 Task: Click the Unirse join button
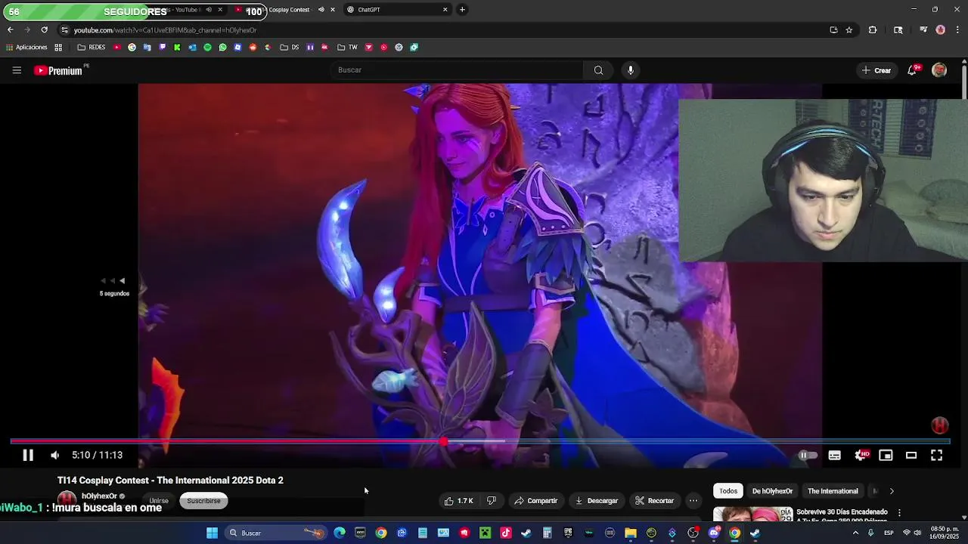159,501
